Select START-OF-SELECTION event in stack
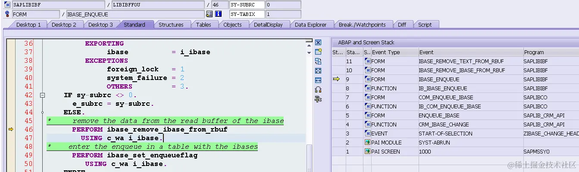The width and height of the screenshot is (579, 172). tap(445, 133)
